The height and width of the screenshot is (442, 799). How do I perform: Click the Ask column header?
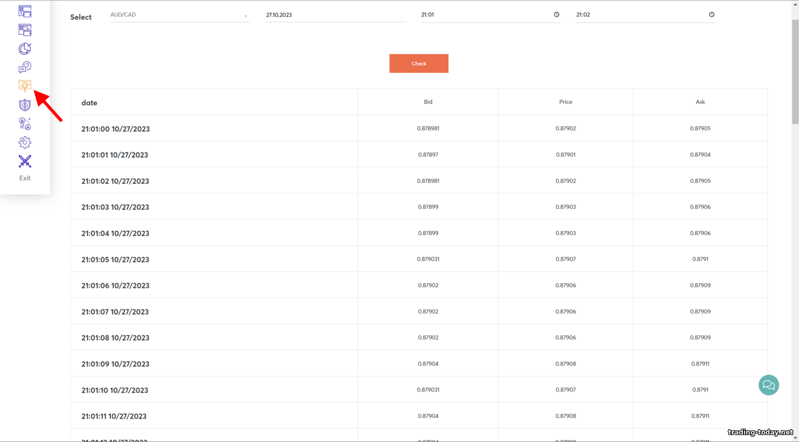point(700,102)
